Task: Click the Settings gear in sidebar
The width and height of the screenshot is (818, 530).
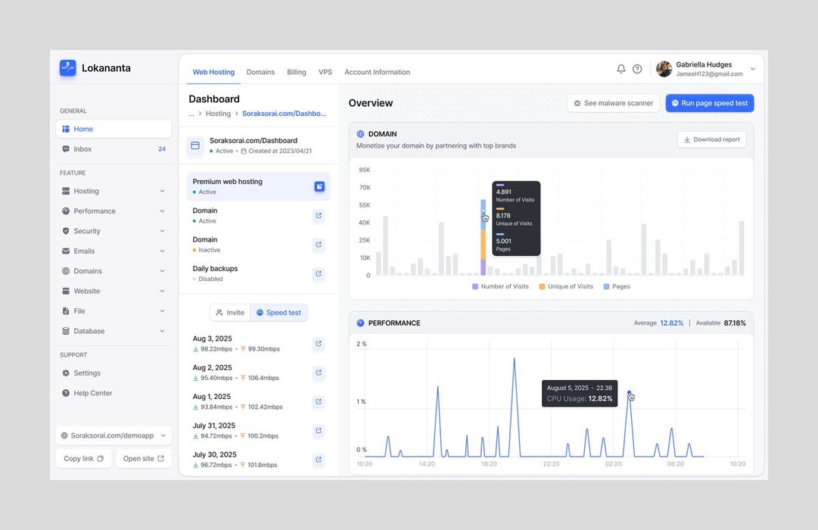Action: [x=66, y=373]
